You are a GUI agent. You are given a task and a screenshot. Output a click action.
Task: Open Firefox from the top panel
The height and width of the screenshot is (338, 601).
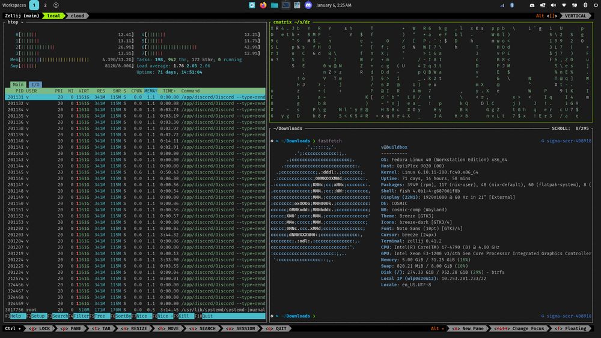(263, 5)
